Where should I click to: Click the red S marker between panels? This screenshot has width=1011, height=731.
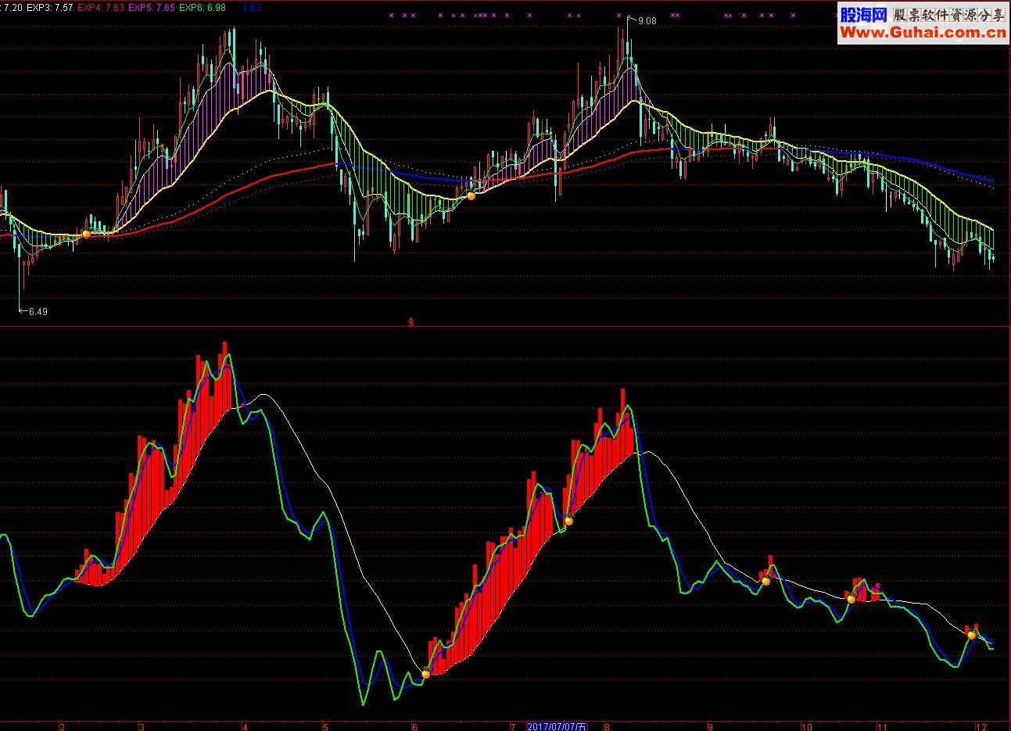point(411,322)
